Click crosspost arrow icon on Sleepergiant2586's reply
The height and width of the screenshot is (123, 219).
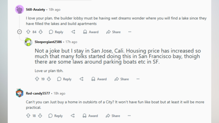pyautogui.click(x=81, y=79)
